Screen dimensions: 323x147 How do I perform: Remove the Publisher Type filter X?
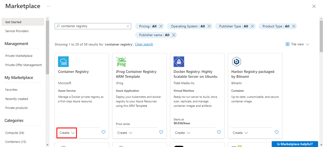[x=252, y=26]
